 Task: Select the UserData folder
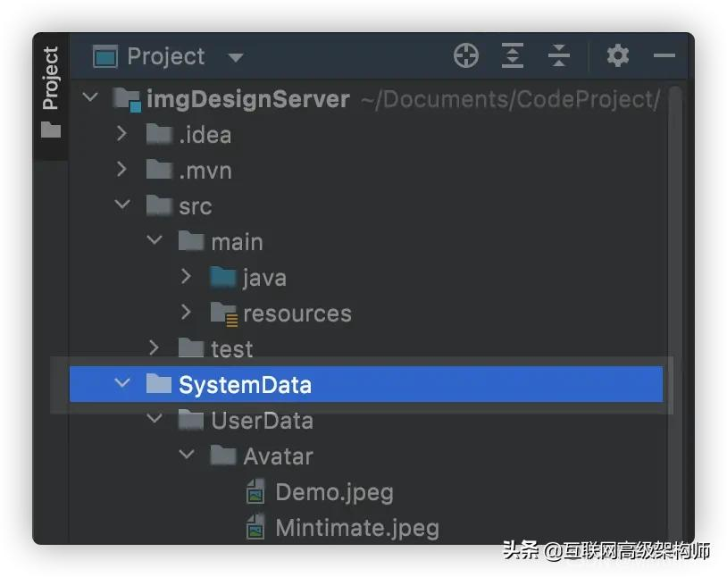[x=263, y=421]
